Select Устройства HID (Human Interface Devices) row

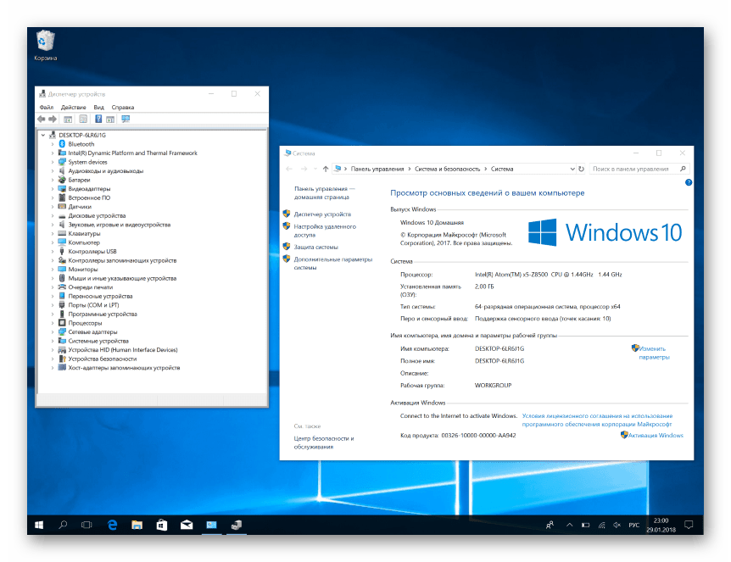point(123,350)
